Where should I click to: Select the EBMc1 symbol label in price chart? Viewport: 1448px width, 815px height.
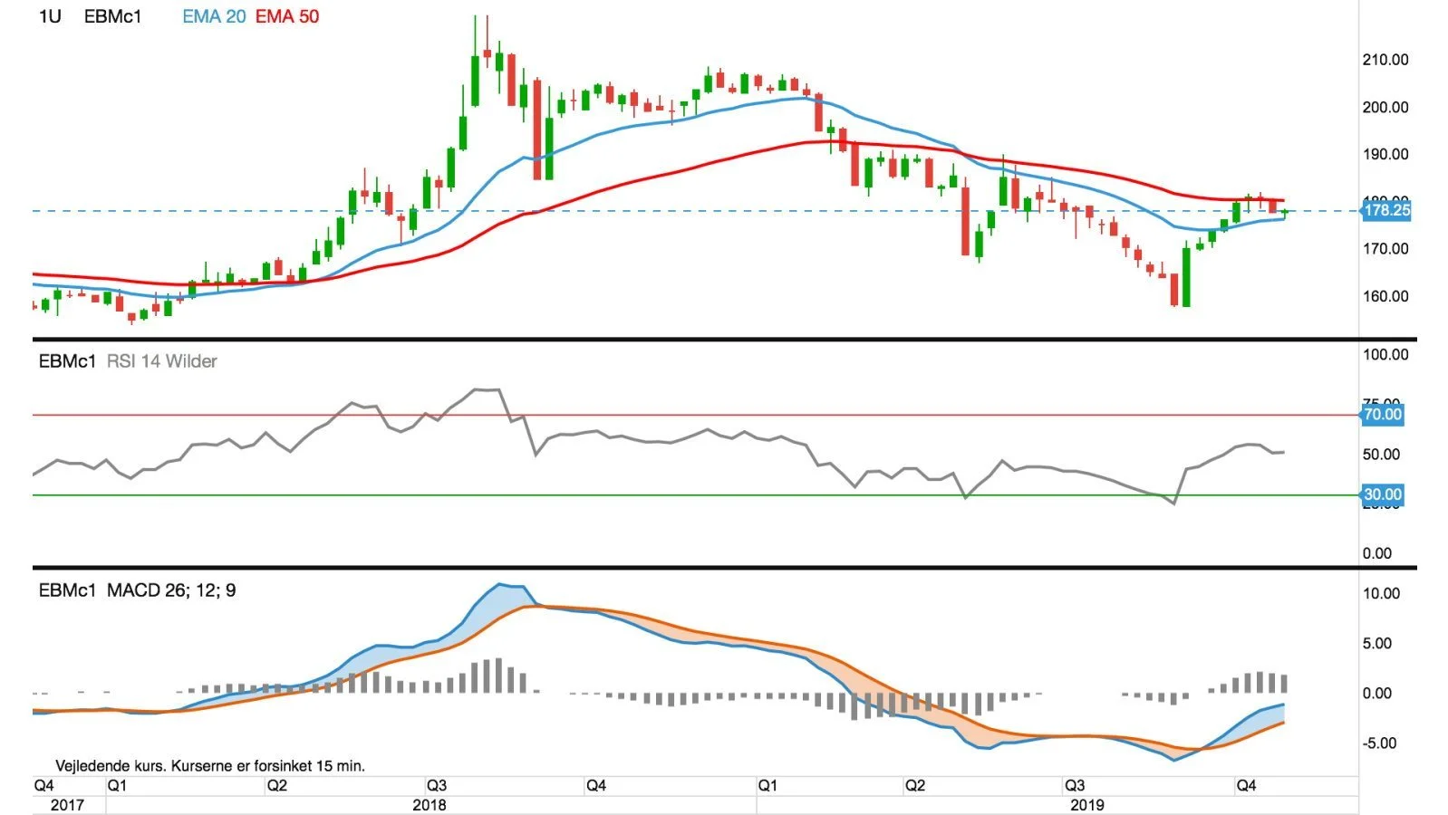click(113, 16)
